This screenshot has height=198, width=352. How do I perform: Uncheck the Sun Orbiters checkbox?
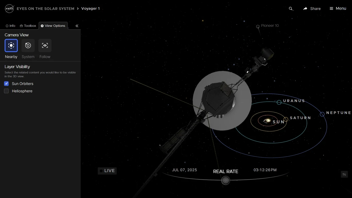[6, 84]
